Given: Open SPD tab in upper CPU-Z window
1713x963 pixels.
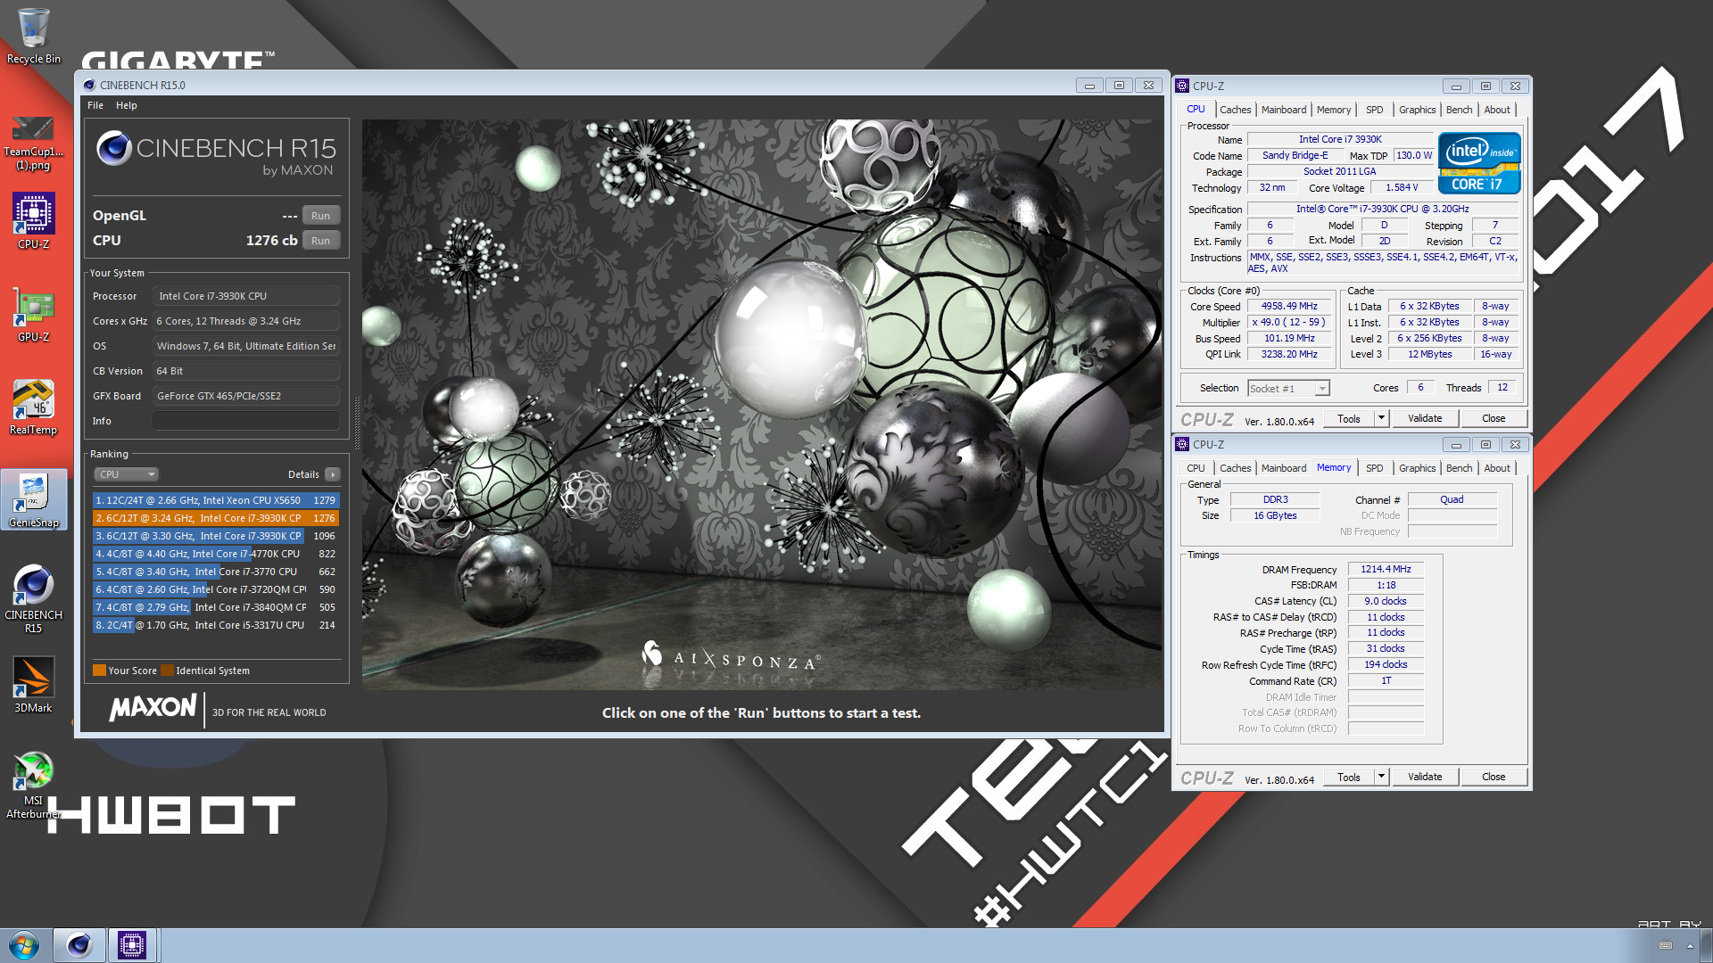Looking at the screenshot, I should click(1375, 110).
